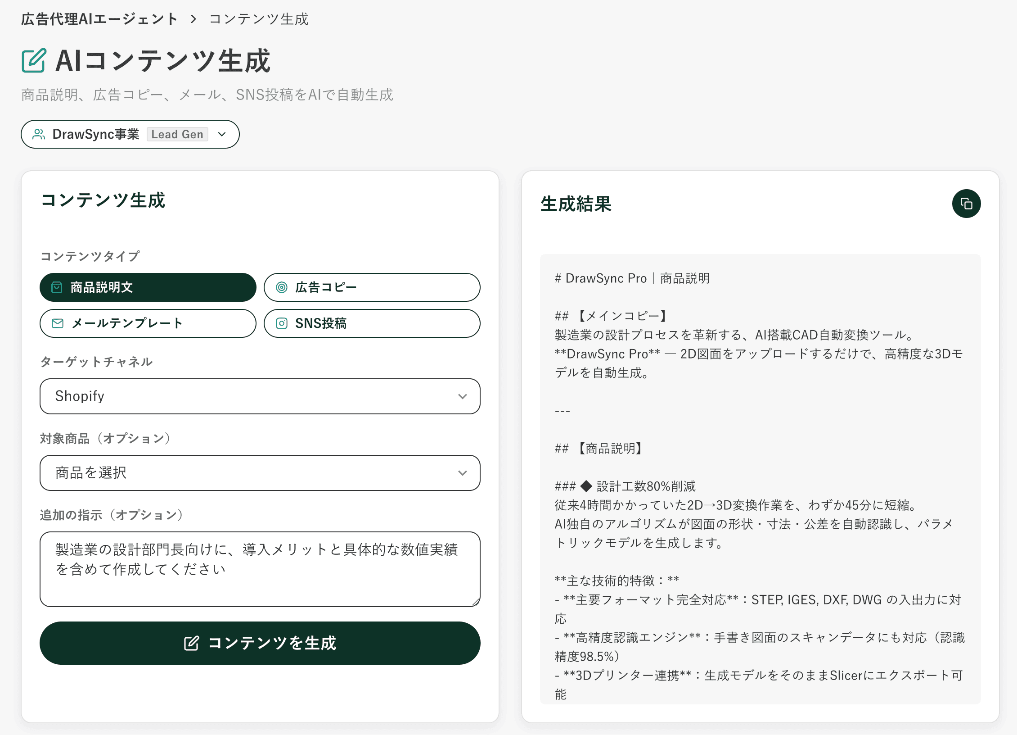Click the pencil icon inside コンテンツを生成 button
The width and height of the screenshot is (1017, 735).
[x=192, y=643]
